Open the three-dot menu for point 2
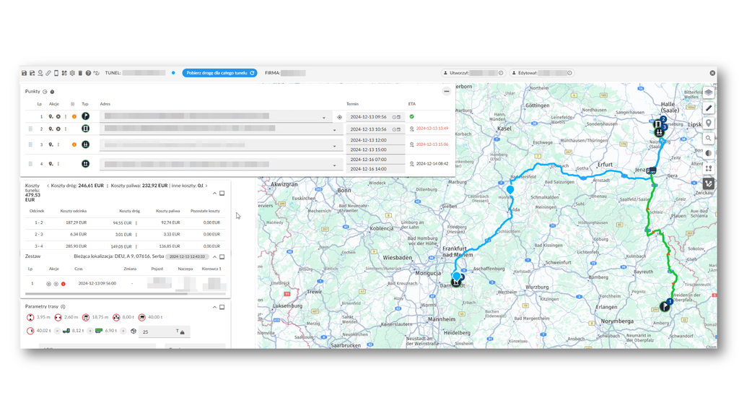 point(66,129)
